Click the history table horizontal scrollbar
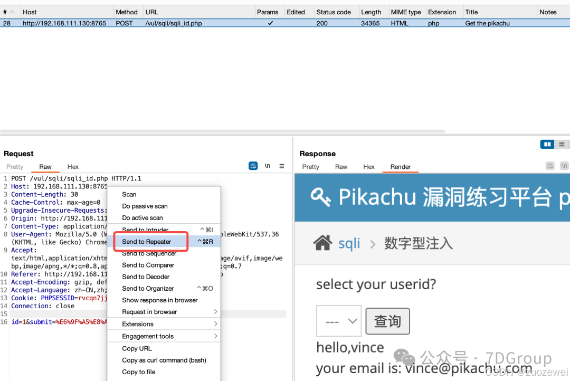Screen dimensions: 570x381 [223, 131]
